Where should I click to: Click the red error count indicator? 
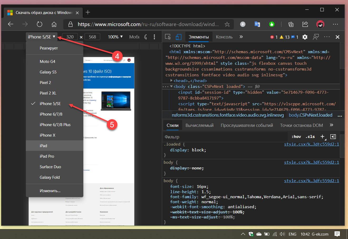274,37
